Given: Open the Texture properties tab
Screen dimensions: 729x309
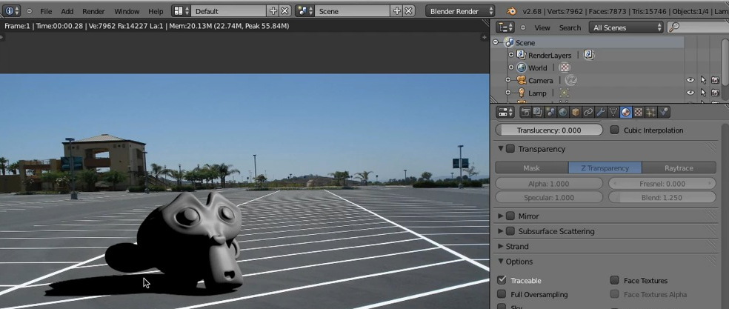Looking at the screenshot, I should (x=639, y=112).
